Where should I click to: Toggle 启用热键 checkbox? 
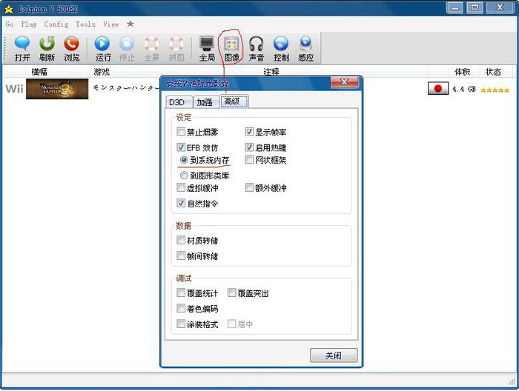249,147
